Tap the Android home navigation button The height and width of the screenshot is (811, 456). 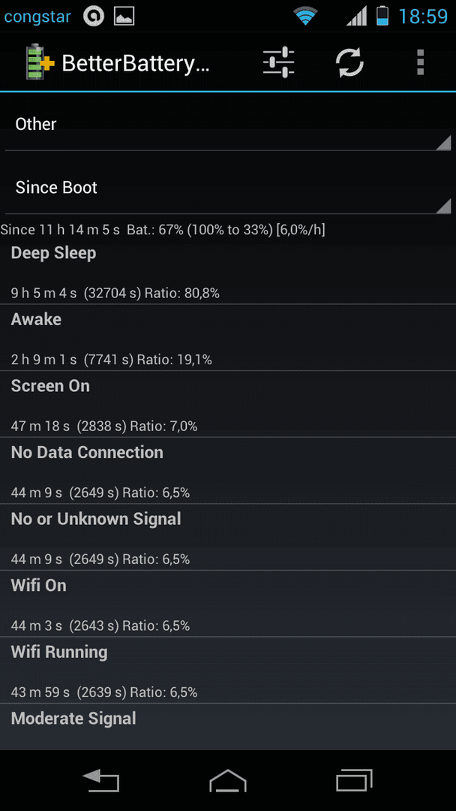pos(228,780)
